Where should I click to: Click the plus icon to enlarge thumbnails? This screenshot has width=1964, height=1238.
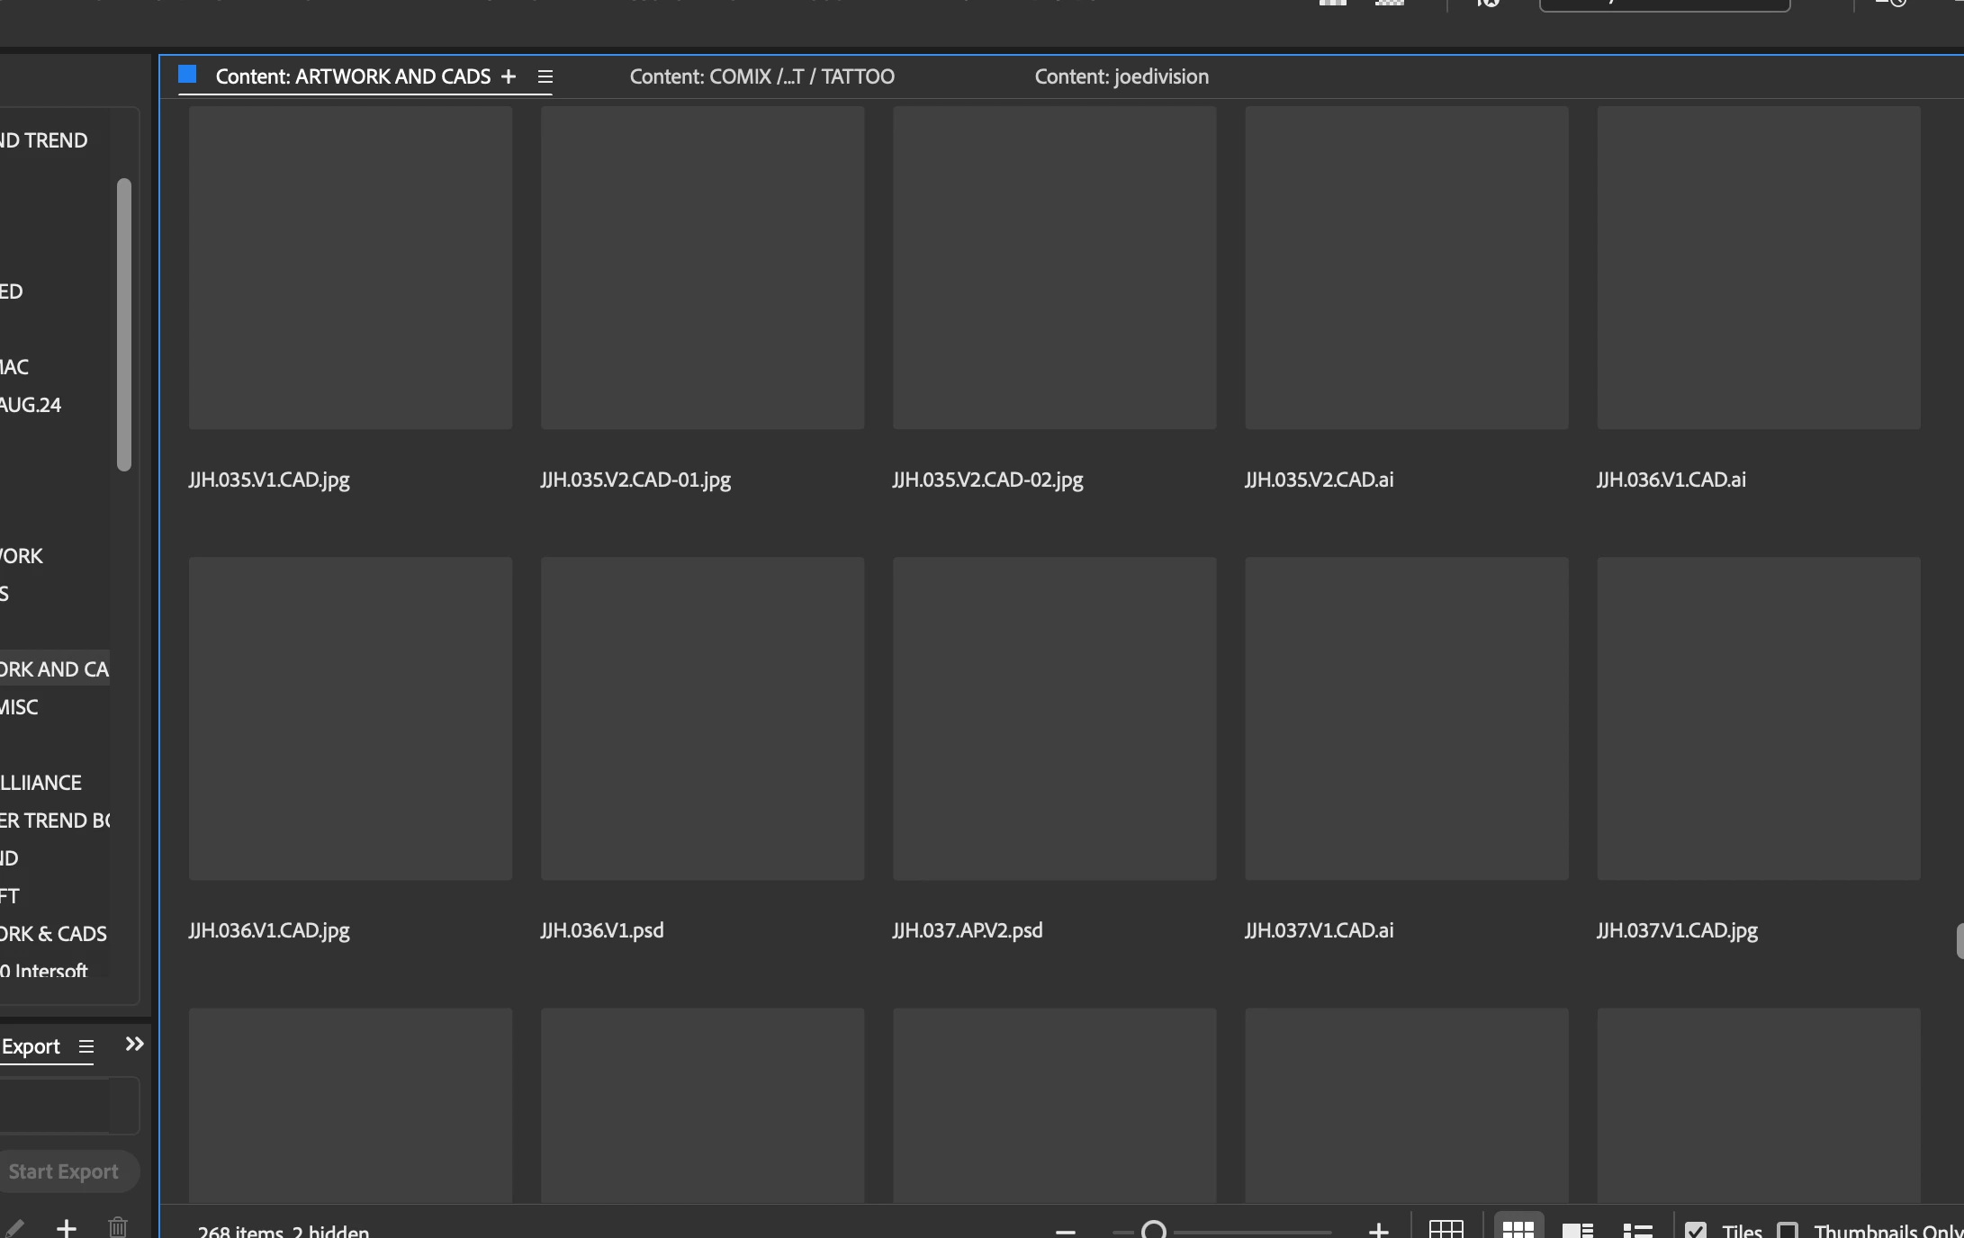pos(1378,1230)
